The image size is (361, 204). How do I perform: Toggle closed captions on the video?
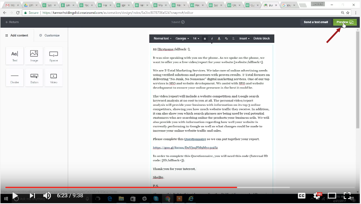(x=302, y=196)
